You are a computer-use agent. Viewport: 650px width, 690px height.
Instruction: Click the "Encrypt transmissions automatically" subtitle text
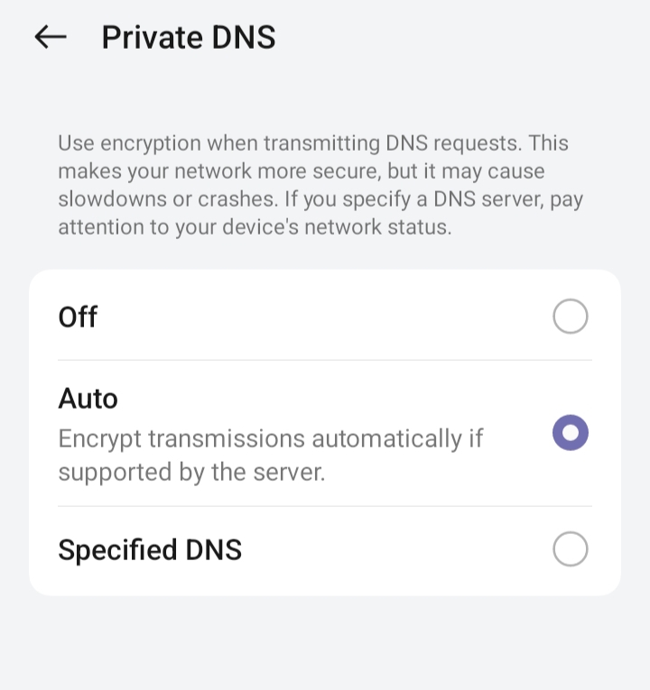coord(271,439)
